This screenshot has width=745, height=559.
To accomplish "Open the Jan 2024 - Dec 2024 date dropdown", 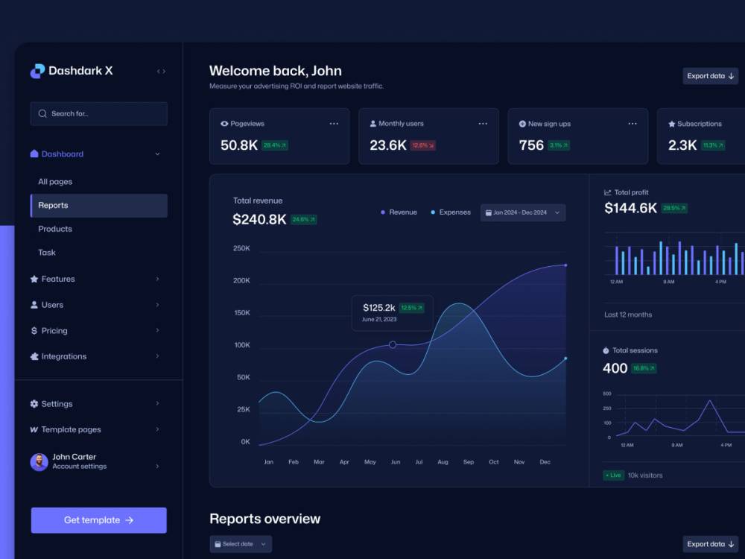I will 523,212.
